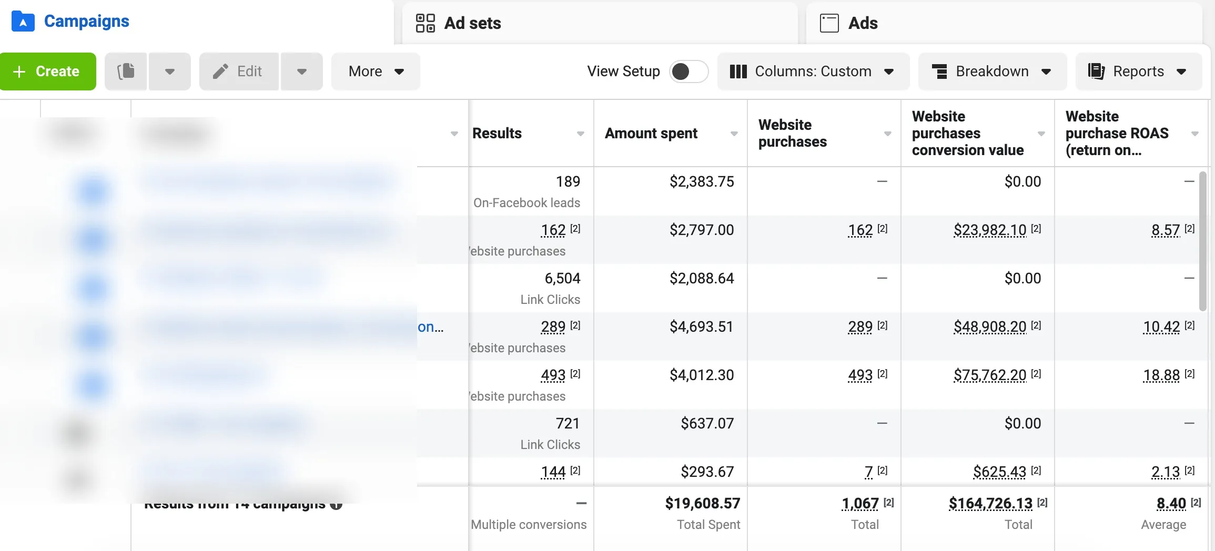Click the Ad sets grid icon
Screen dimensions: 1215x551
(x=425, y=23)
